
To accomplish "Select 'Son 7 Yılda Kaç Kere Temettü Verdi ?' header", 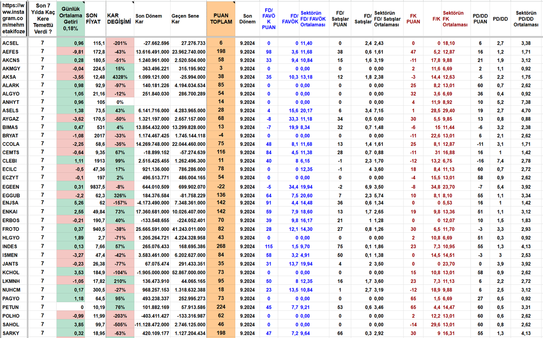I will pyautogui.click(x=42, y=18).
